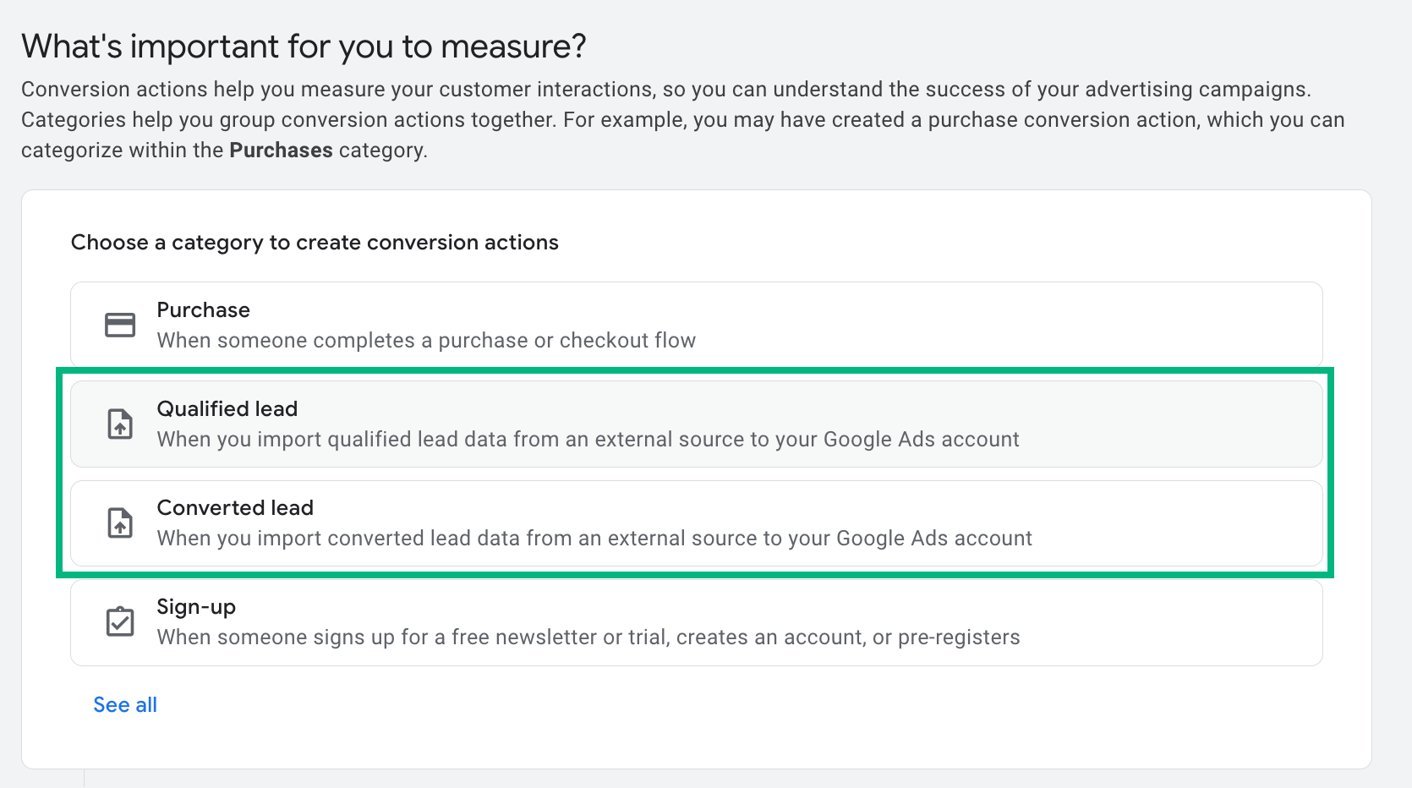
Task: Click the credit card icon beside Purchase
Action: [x=121, y=325]
